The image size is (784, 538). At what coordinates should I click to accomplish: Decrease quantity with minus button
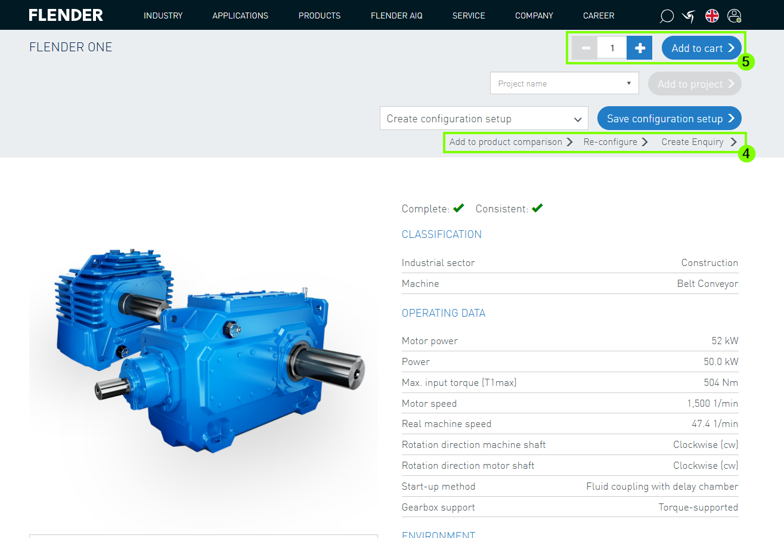(585, 48)
